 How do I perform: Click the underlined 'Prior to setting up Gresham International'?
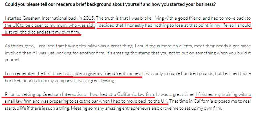(46, 95)
